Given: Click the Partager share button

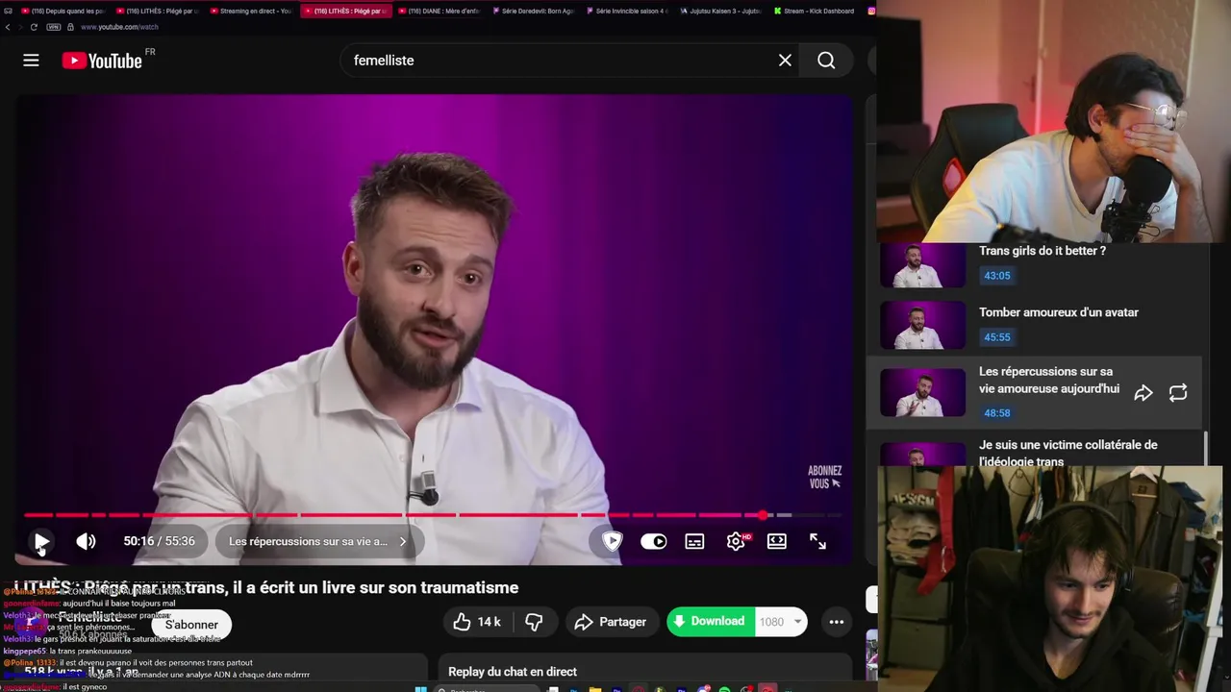Looking at the screenshot, I should [x=612, y=622].
